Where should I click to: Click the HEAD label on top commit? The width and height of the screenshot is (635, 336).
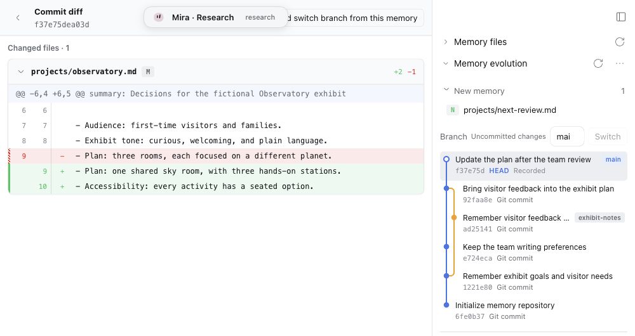499,171
